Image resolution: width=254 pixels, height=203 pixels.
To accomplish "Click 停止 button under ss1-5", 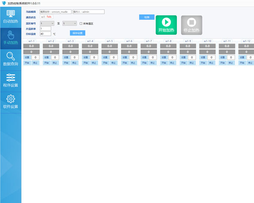I will (113, 63).
